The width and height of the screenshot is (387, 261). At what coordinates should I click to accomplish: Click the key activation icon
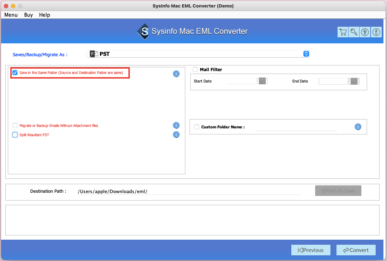tap(354, 32)
